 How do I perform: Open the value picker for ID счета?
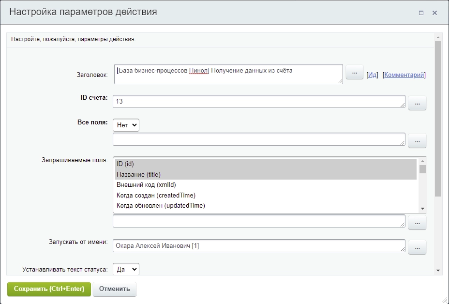coord(417,103)
